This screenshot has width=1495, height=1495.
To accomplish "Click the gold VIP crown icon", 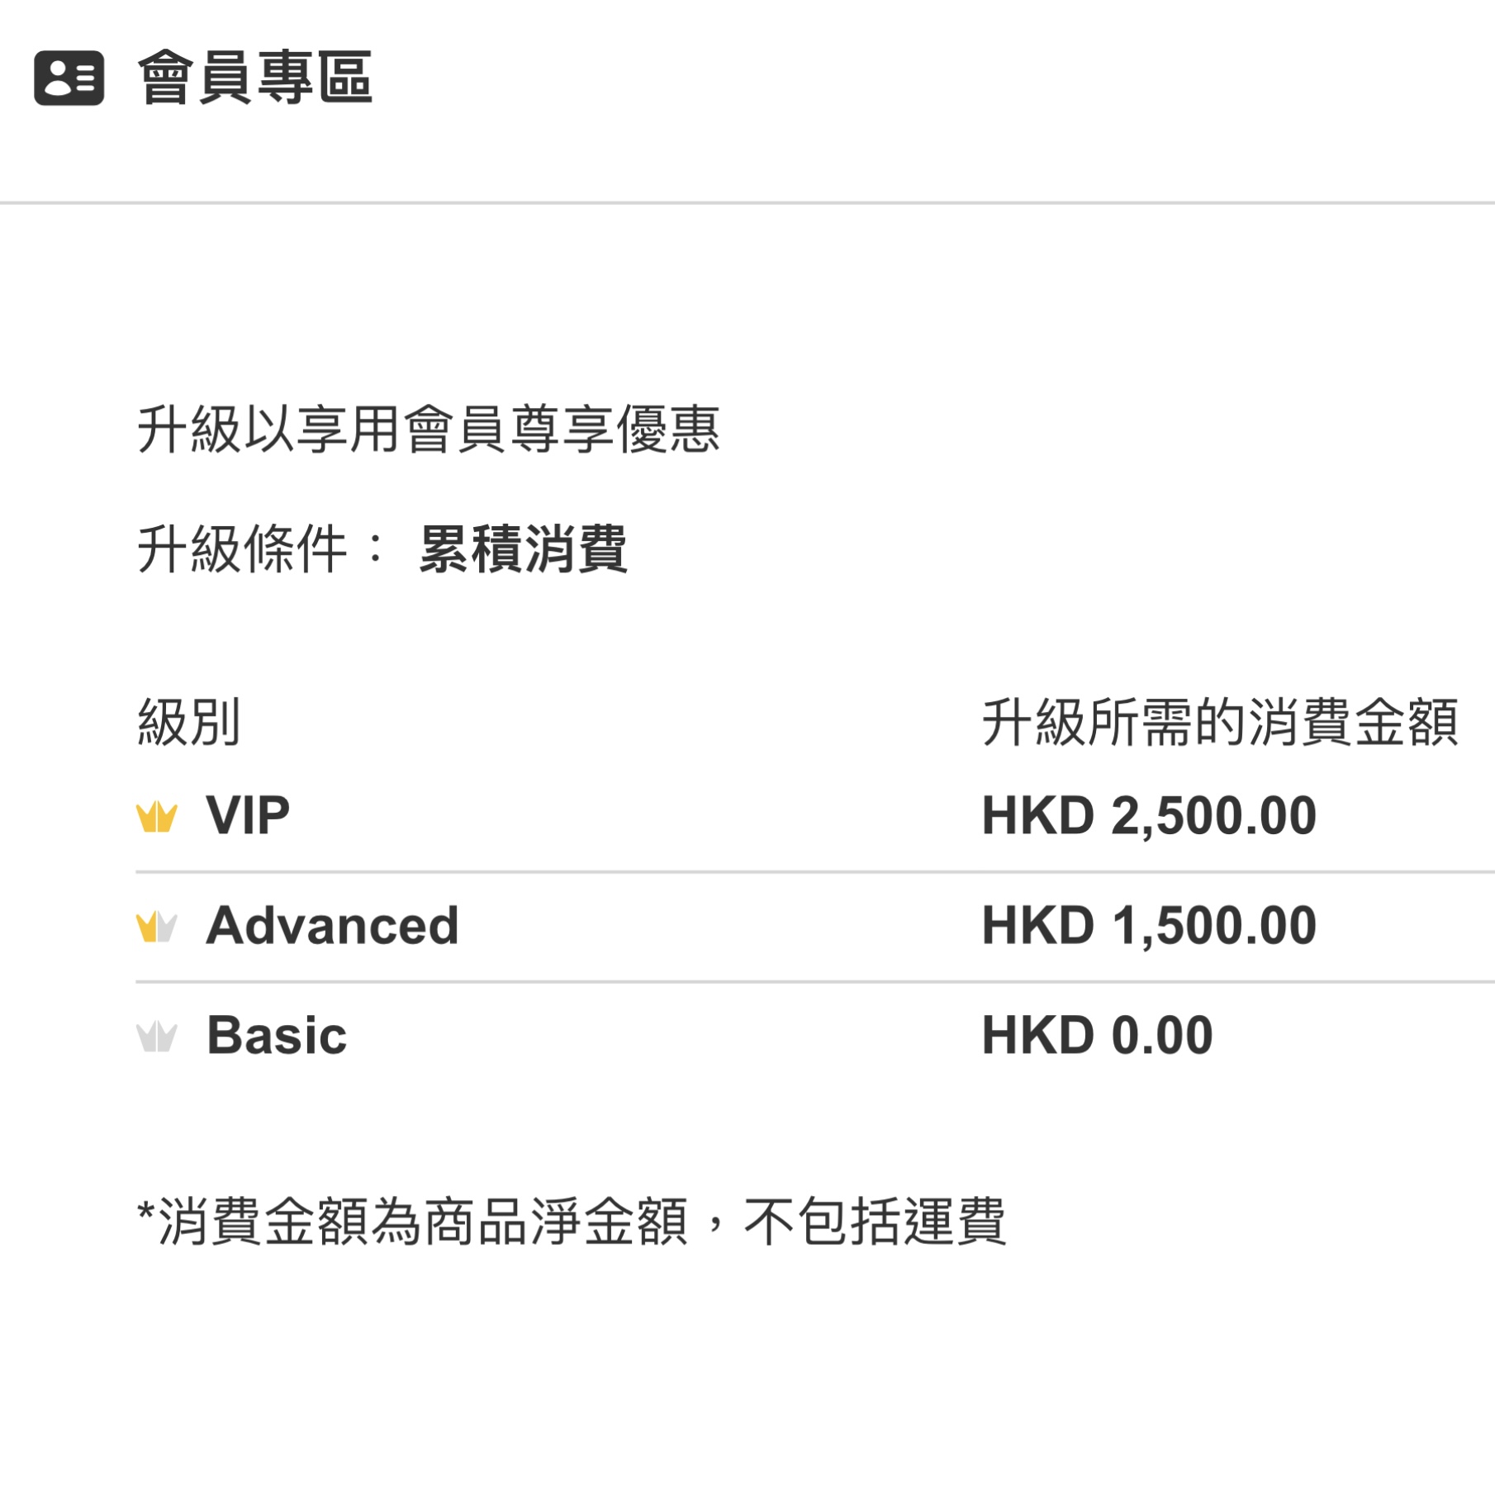I will point(156,817).
